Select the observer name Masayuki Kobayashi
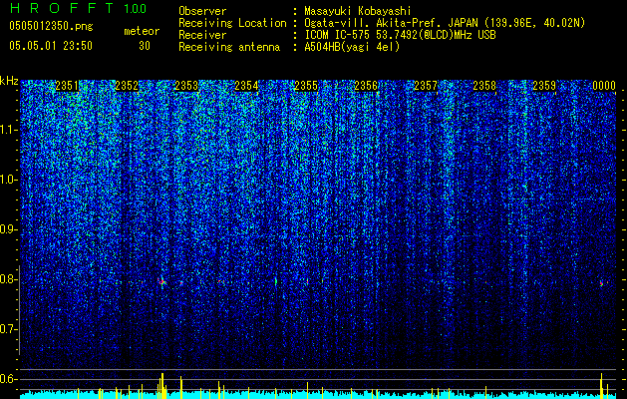 [358, 11]
